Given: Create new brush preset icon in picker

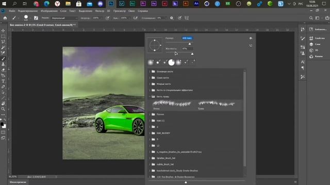Looking at the screenshot, I should point(251,46).
